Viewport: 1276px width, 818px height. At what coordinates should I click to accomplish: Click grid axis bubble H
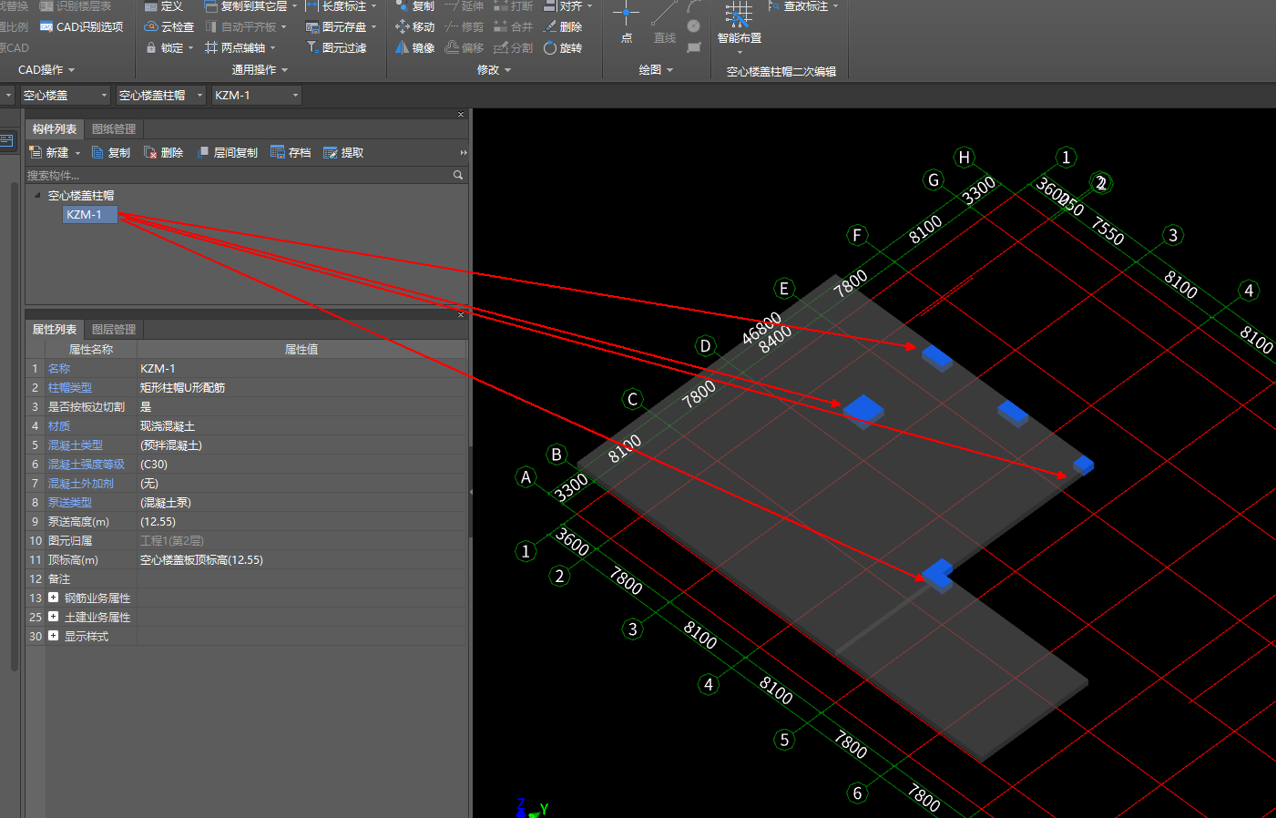(965, 158)
